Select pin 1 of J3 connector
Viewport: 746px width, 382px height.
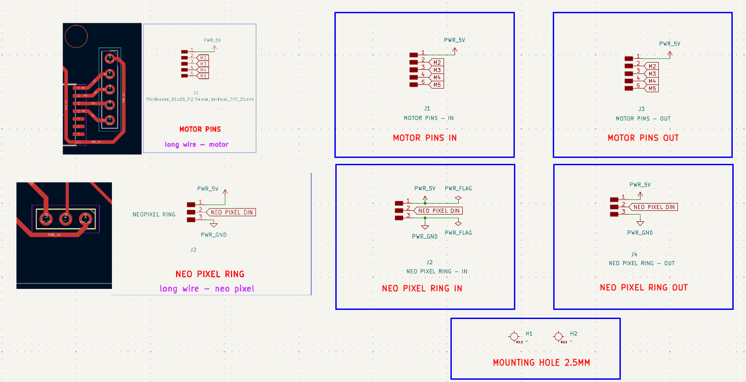634,58
